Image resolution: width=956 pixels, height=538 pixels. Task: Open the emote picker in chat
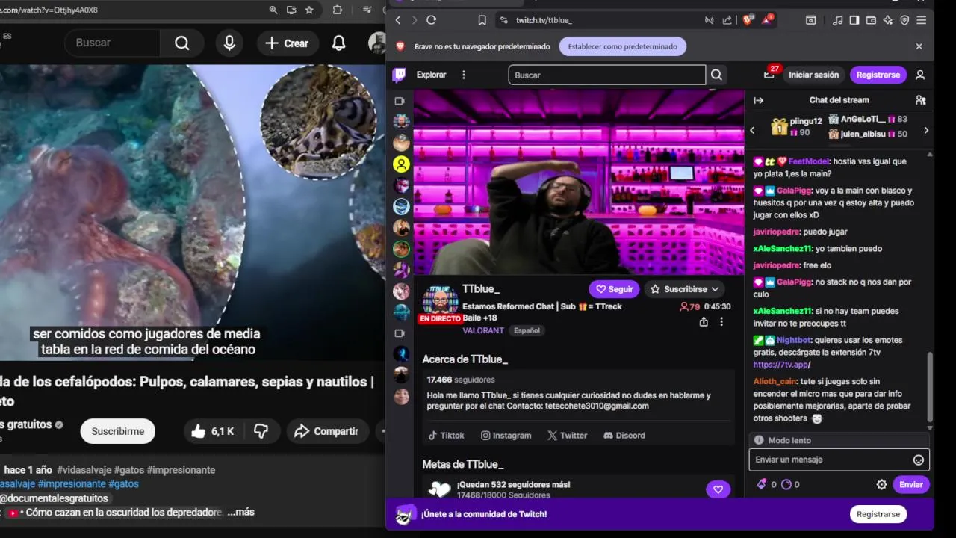click(x=919, y=460)
